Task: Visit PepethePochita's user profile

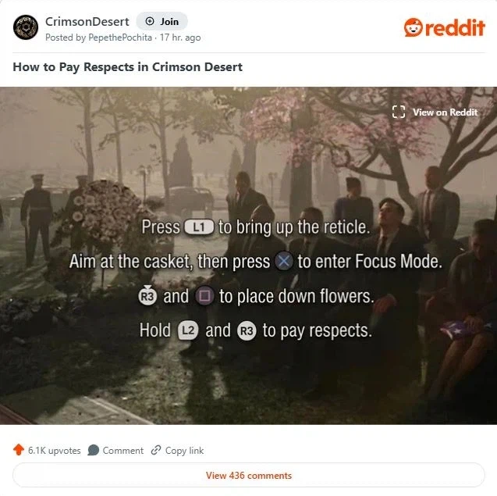Action: 120,37
